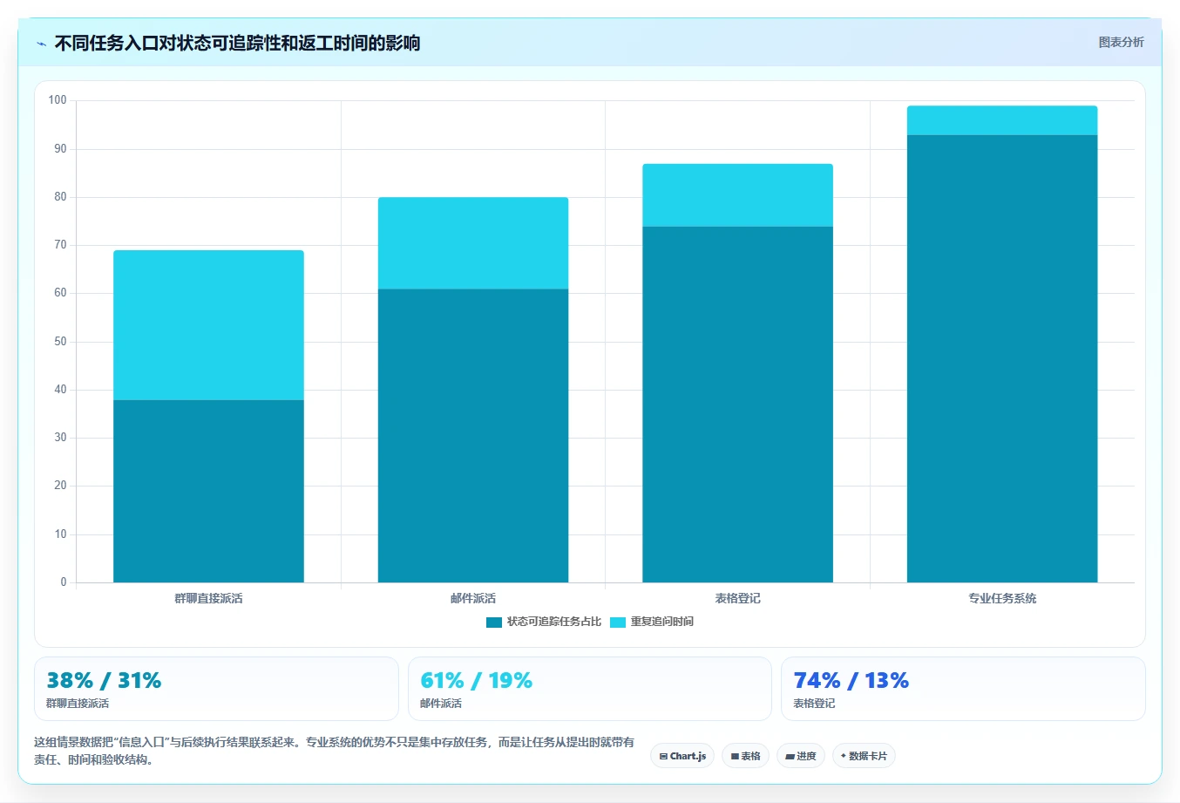
Task: Click the dark bar segment for 群聊直接派活
Action: click(x=208, y=491)
